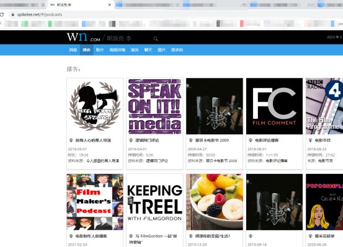The height and width of the screenshot is (247, 343).
Task: Open the microphone thumbnail for 2009-04-27 podcast
Action: pos(215,106)
